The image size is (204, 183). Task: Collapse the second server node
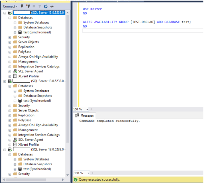pyautogui.click(x=5, y=81)
